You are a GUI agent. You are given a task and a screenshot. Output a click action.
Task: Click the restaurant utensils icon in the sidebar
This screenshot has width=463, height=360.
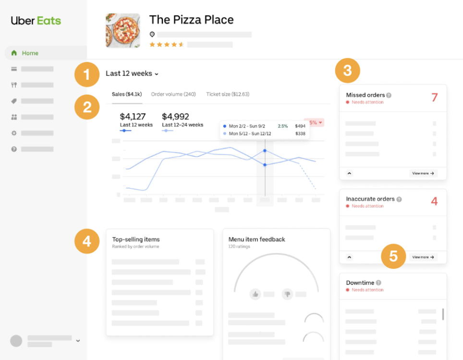click(x=14, y=84)
